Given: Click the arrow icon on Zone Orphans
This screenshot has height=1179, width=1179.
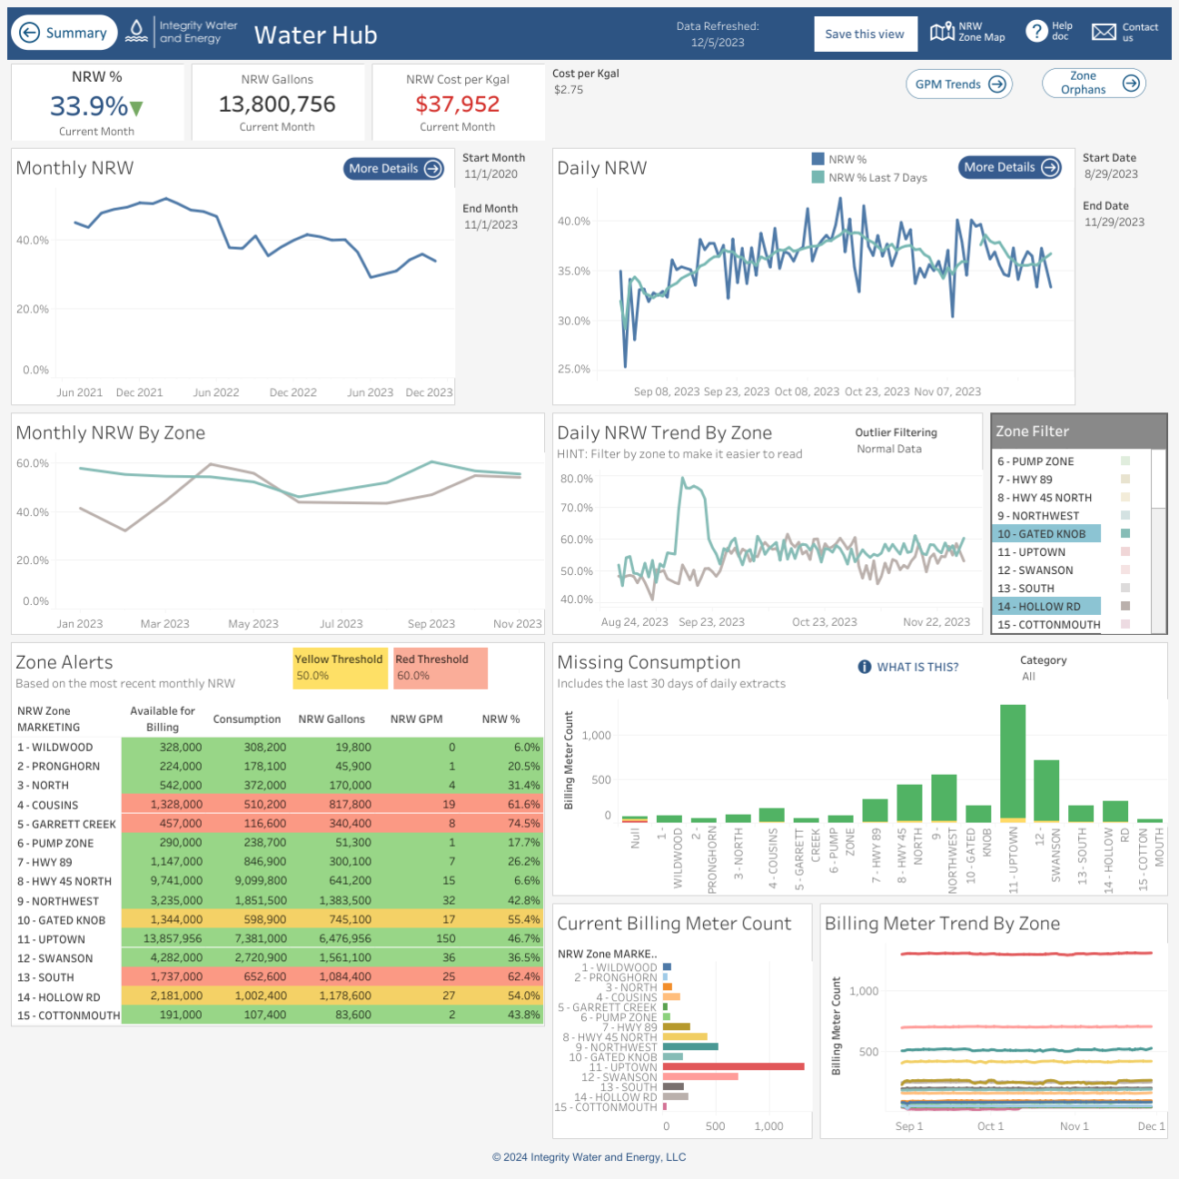Looking at the screenshot, I should (x=1131, y=84).
